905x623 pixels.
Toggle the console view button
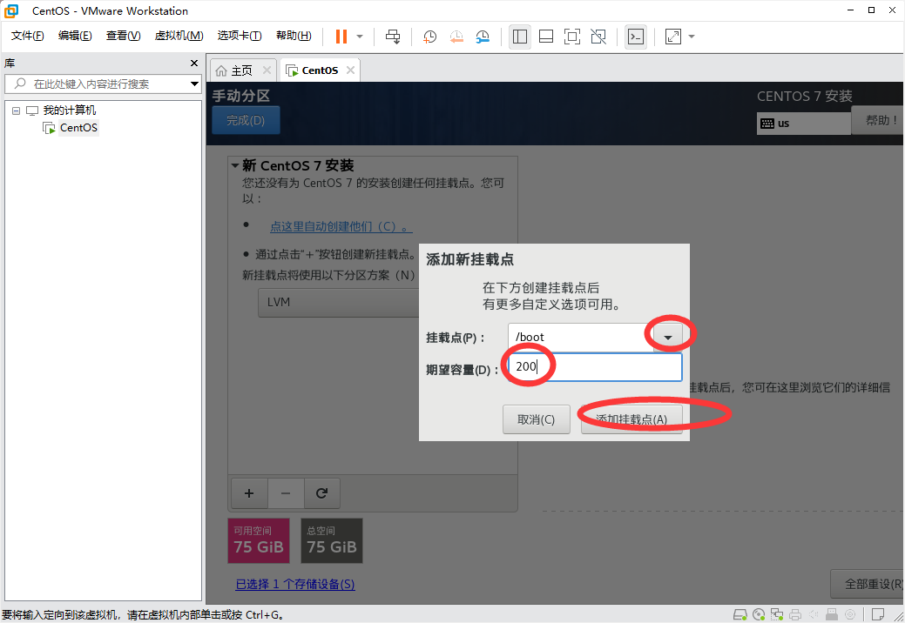[x=636, y=37]
